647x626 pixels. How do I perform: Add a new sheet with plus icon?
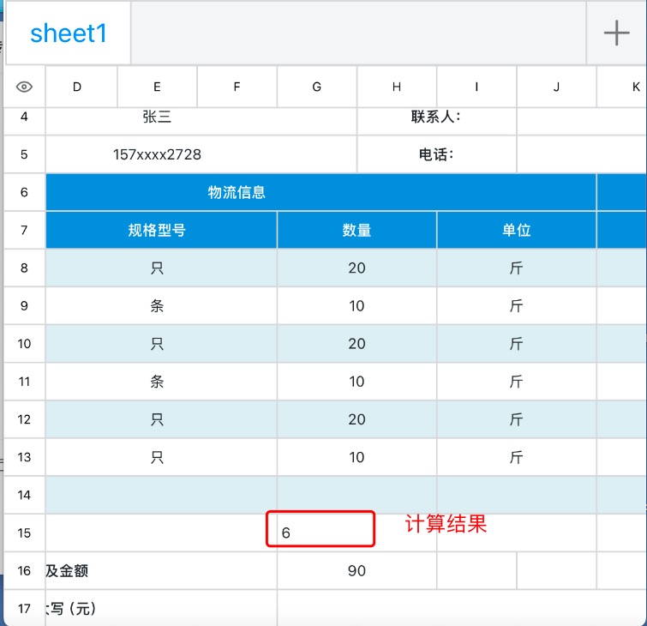click(616, 33)
